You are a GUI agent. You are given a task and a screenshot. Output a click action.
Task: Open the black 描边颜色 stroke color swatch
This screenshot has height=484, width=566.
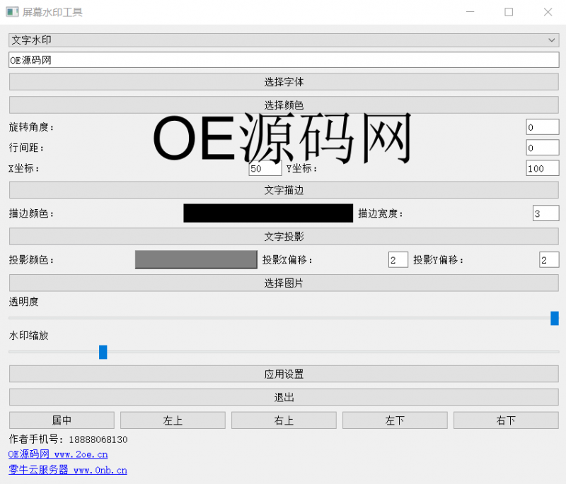[268, 213]
